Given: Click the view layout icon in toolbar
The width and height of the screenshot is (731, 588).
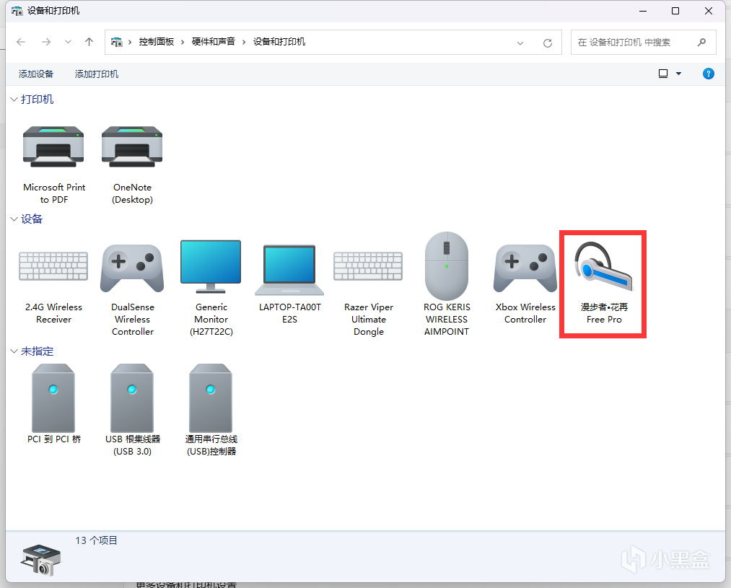Looking at the screenshot, I should tap(663, 74).
